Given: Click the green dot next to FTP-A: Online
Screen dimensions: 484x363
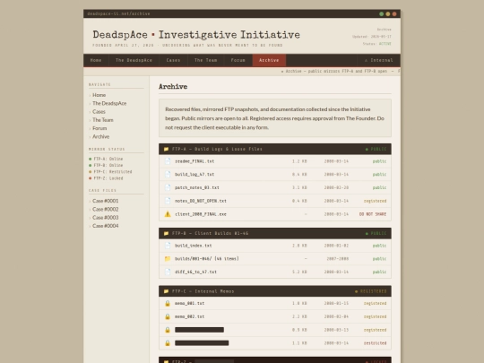Looking at the screenshot, I should pyautogui.click(x=91, y=159).
